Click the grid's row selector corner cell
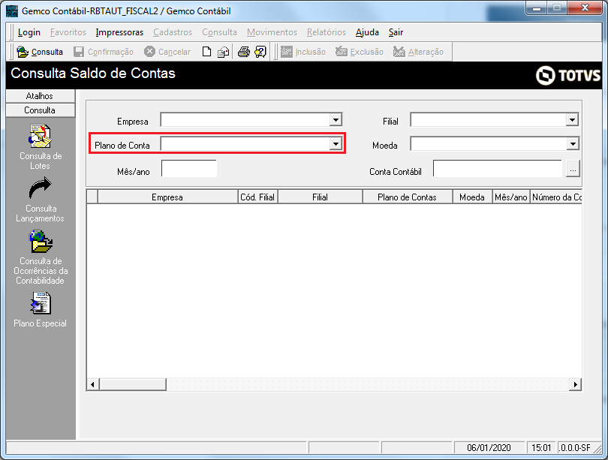The image size is (608, 460). tap(92, 197)
